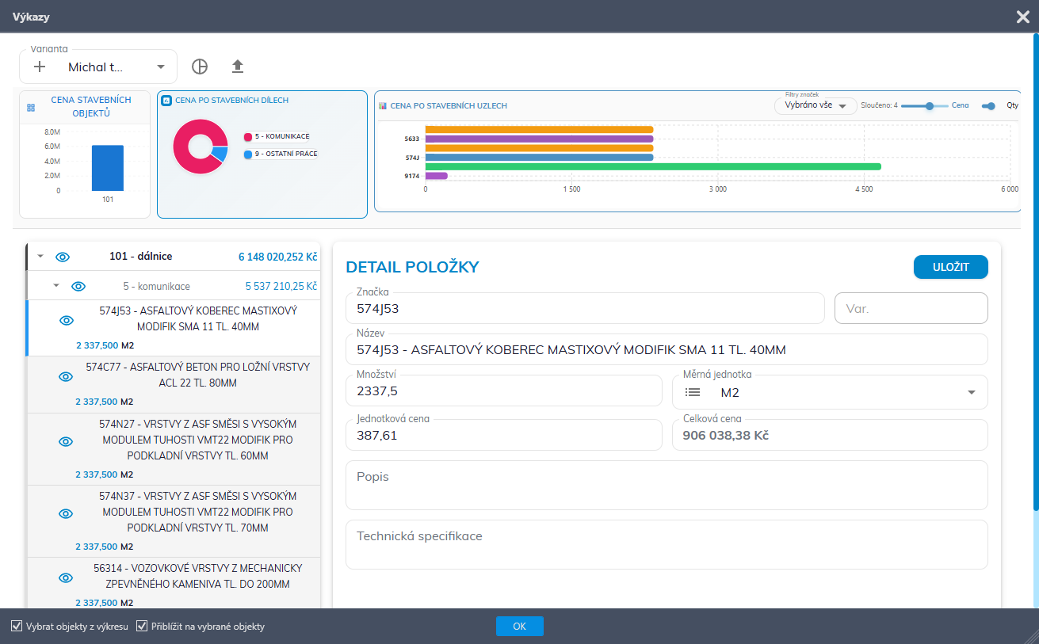Switch the Cena/Qty toggle

987,106
